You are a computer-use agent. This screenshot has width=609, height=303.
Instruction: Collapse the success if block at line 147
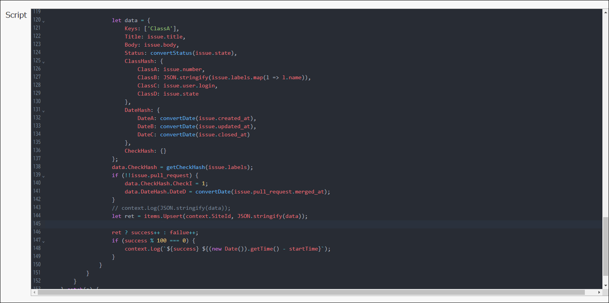coord(43,241)
